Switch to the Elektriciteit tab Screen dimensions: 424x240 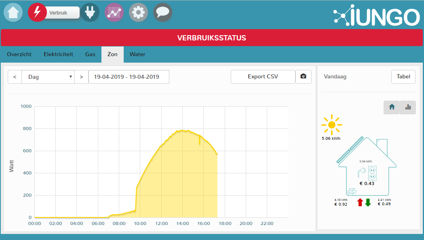coord(58,54)
